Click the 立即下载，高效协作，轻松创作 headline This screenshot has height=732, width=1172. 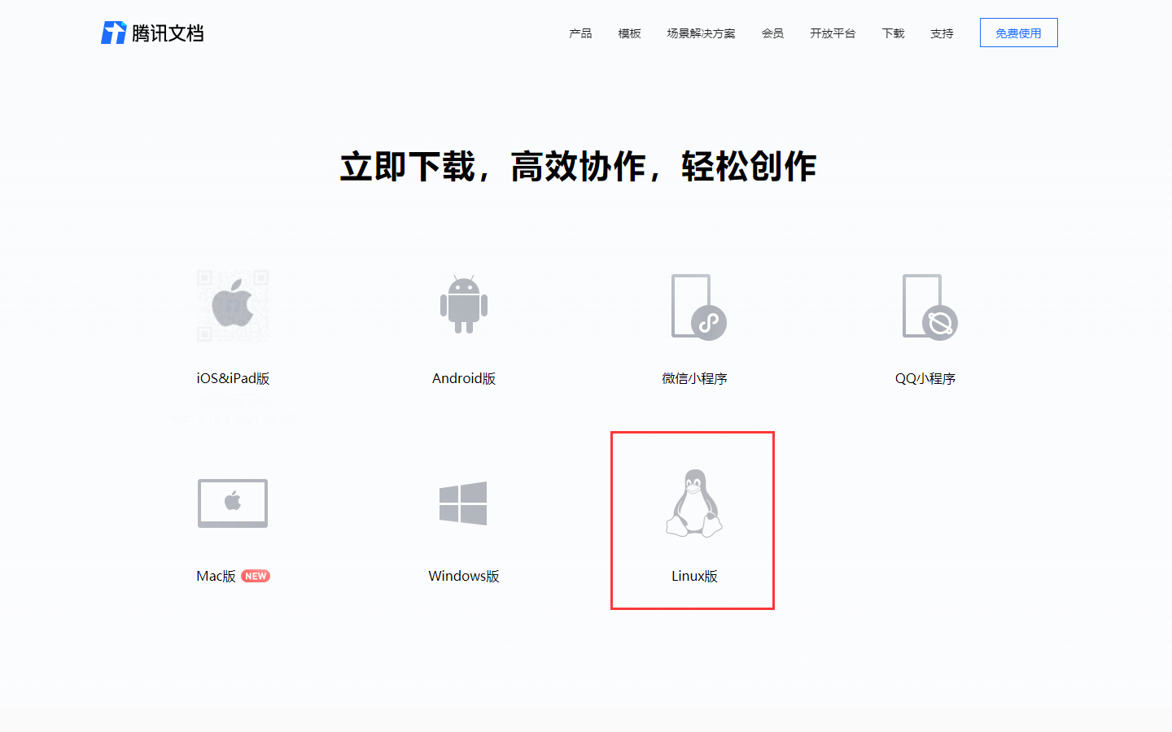[578, 167]
